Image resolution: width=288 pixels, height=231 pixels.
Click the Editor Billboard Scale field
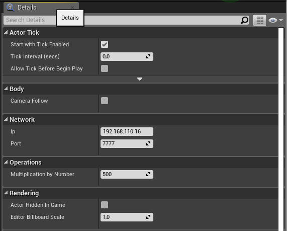(127, 217)
